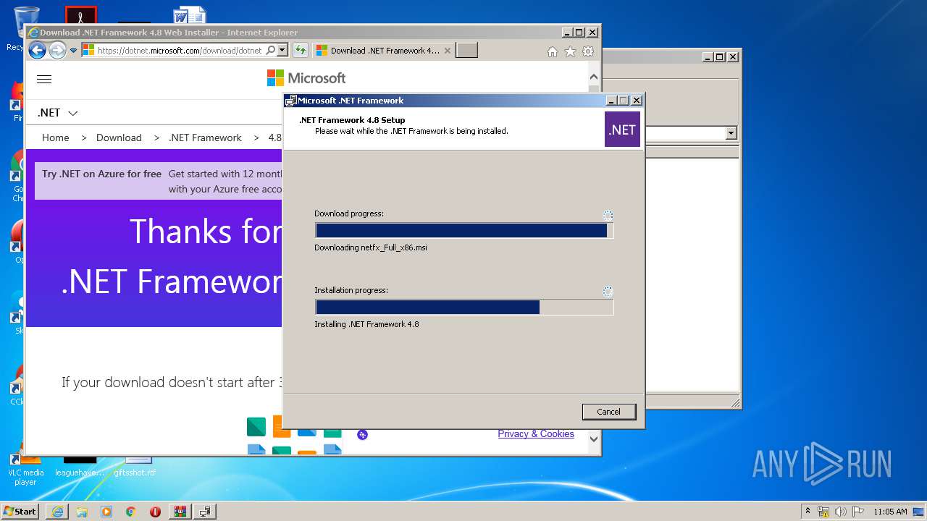
Task: Close the Download .NET Framework tab
Action: (x=448, y=51)
